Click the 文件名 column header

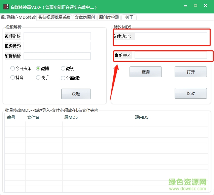tap(33, 117)
